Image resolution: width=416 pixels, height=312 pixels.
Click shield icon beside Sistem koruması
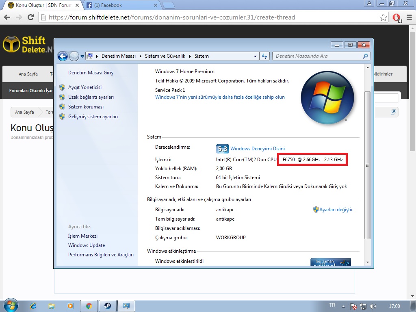(x=62, y=107)
